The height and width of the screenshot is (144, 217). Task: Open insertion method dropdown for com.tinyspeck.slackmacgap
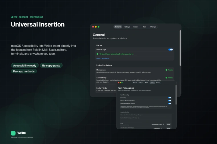point(157,128)
